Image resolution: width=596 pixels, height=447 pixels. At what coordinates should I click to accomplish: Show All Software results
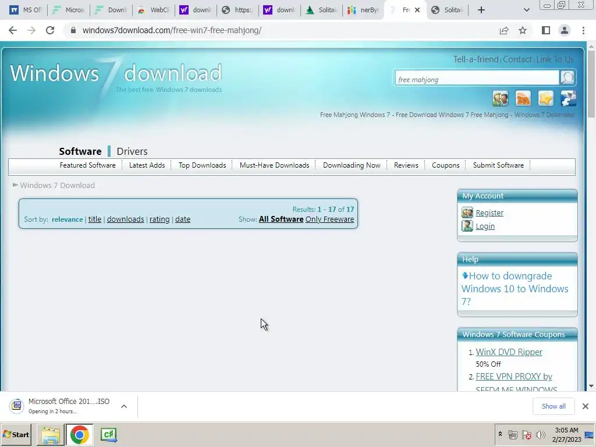(281, 219)
